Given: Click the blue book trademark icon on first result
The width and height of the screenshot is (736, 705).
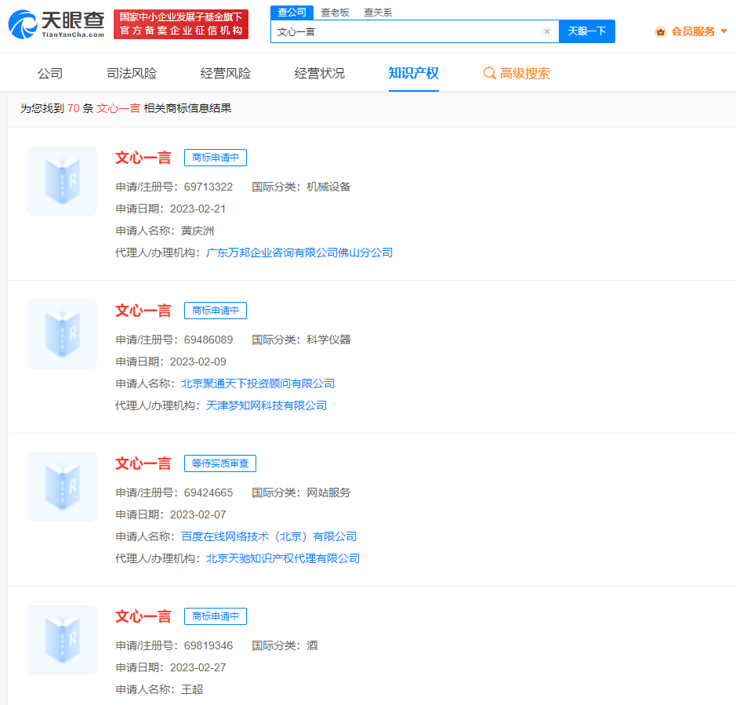Looking at the screenshot, I should pyautogui.click(x=61, y=181).
